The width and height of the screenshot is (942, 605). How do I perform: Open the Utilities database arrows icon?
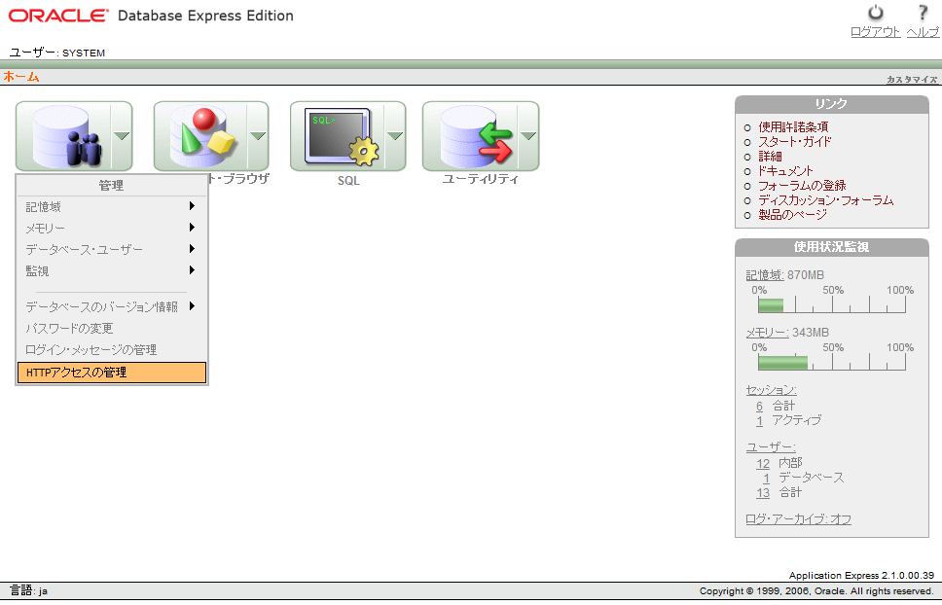point(470,136)
